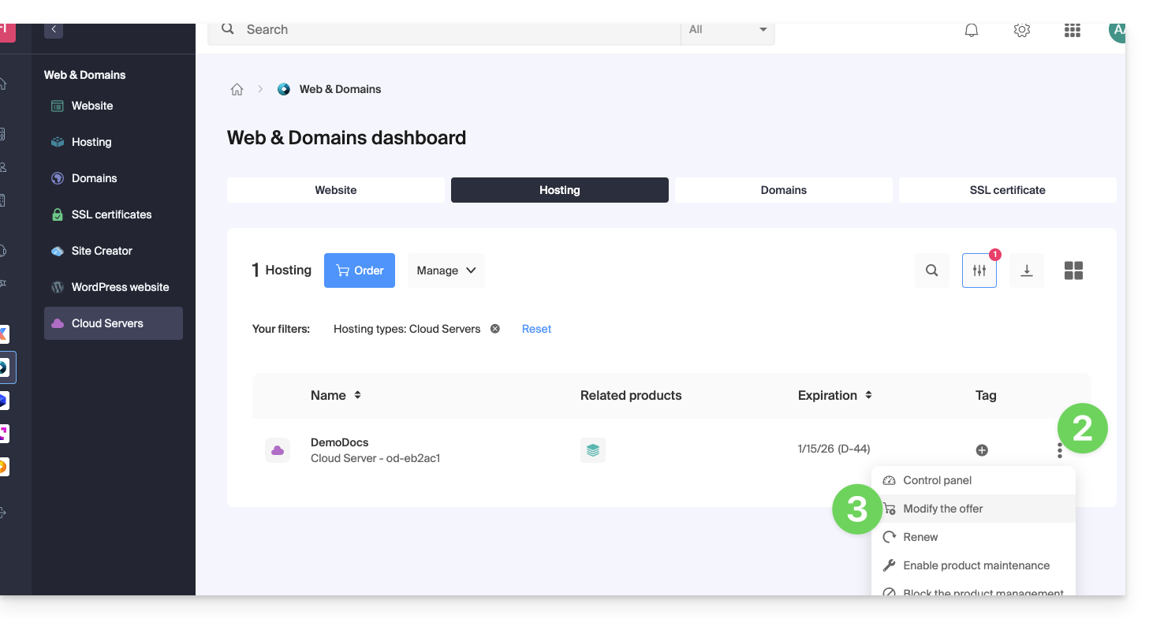
Task: Click the home breadcrumb icon
Action: (x=237, y=89)
